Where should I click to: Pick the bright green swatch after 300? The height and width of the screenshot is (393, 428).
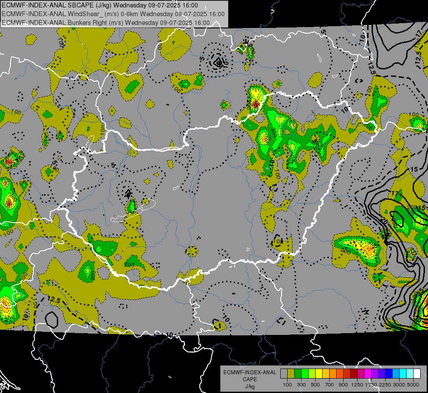tap(305, 374)
